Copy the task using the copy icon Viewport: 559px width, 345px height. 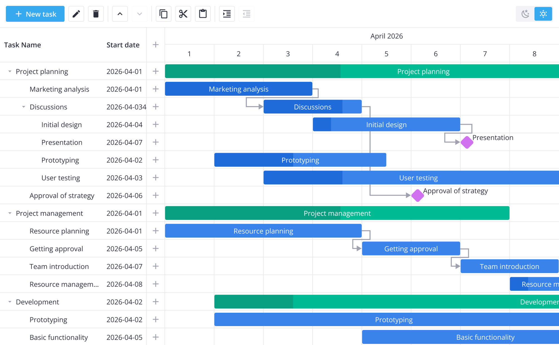[x=163, y=14]
